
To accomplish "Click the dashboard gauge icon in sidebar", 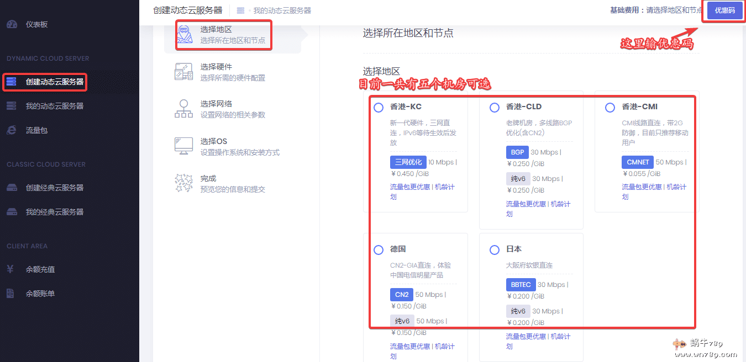I will tap(12, 25).
